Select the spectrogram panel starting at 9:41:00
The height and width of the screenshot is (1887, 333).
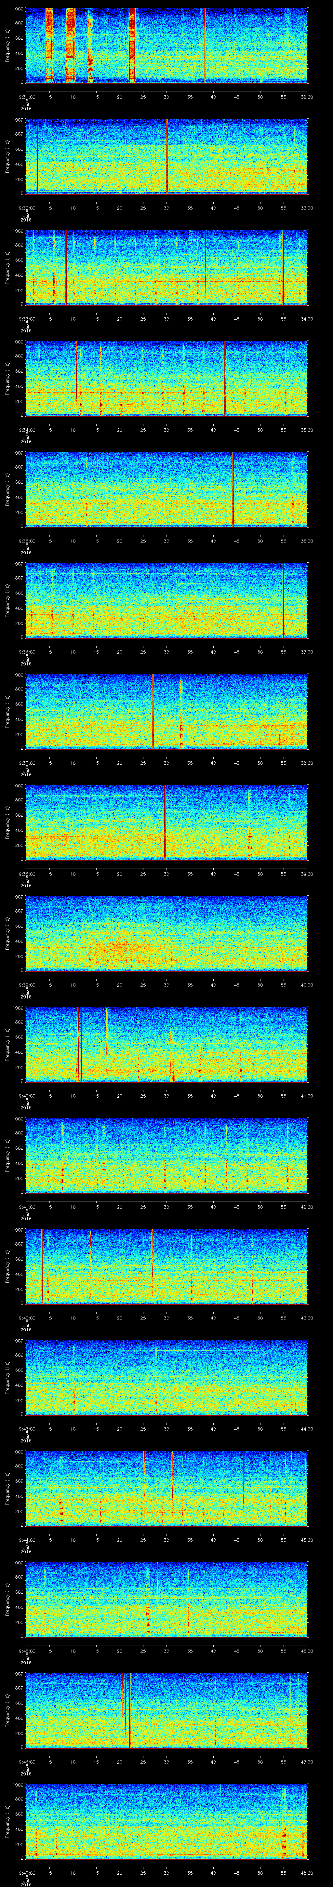(167, 1155)
